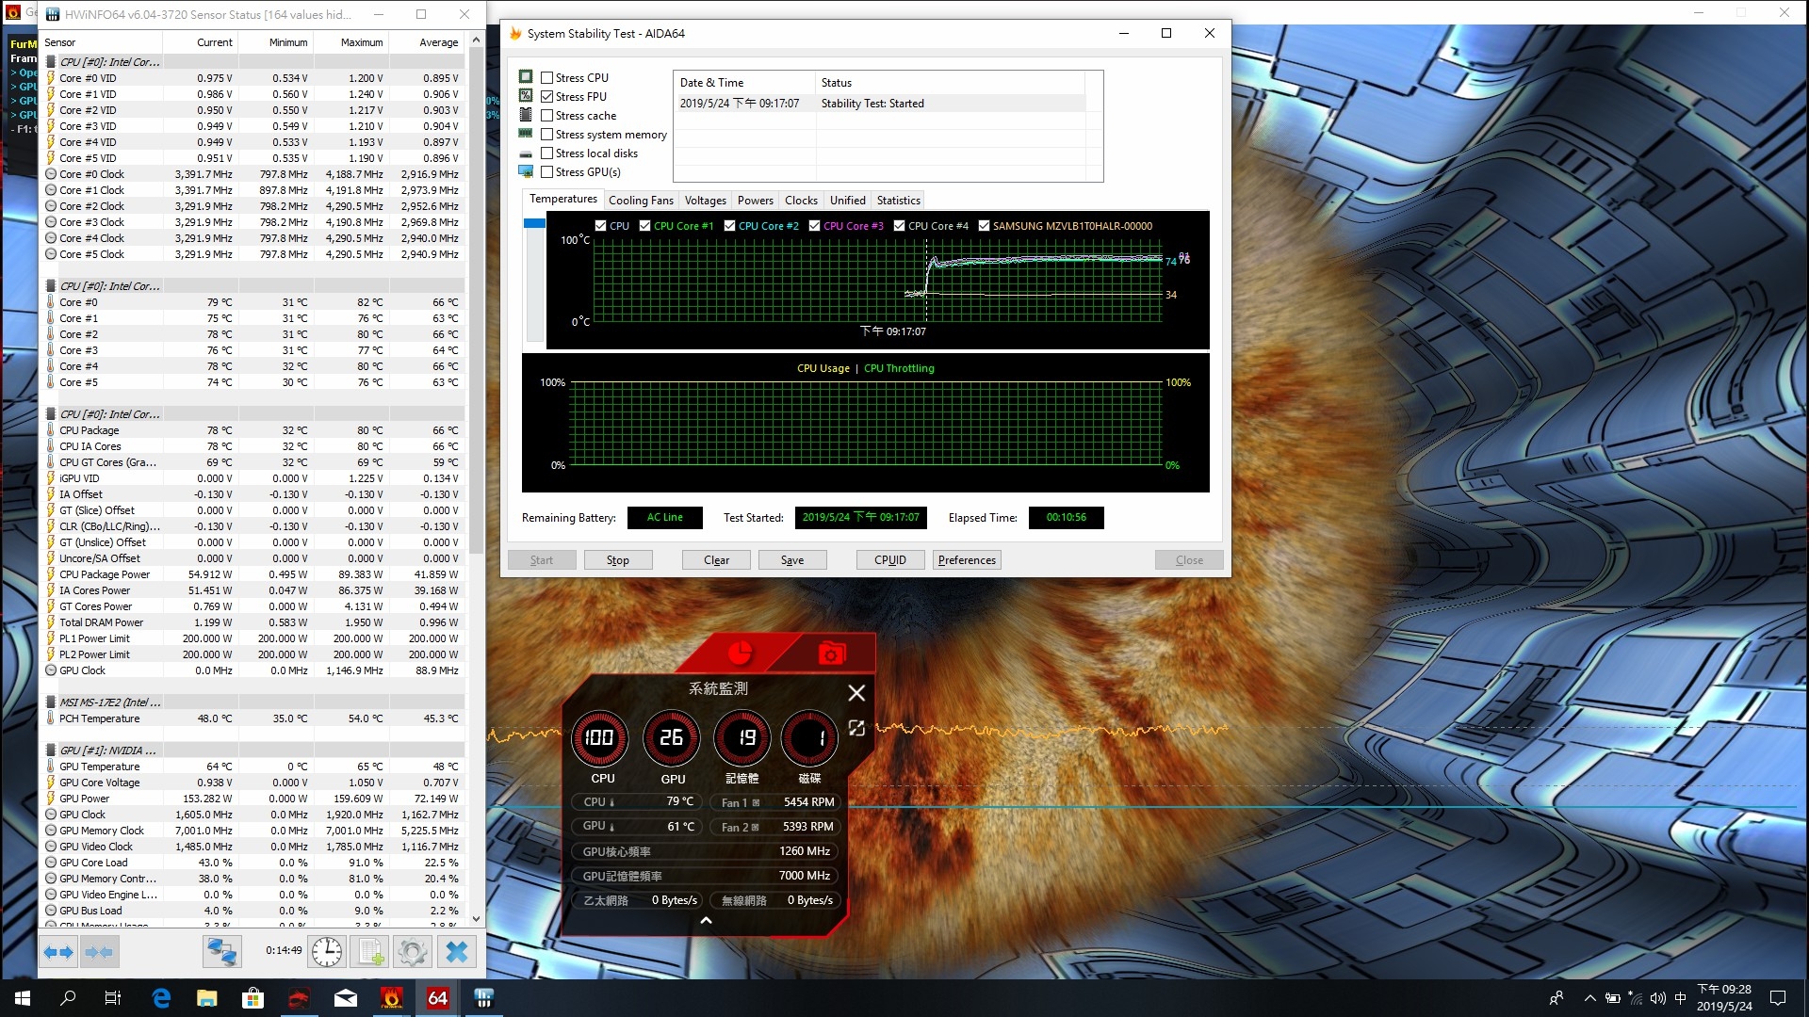
Task: Toggle CPU graph line checkbox
Action: [601, 226]
